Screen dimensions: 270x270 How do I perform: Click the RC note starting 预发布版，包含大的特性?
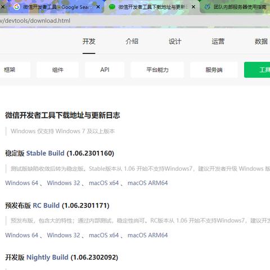140,220
